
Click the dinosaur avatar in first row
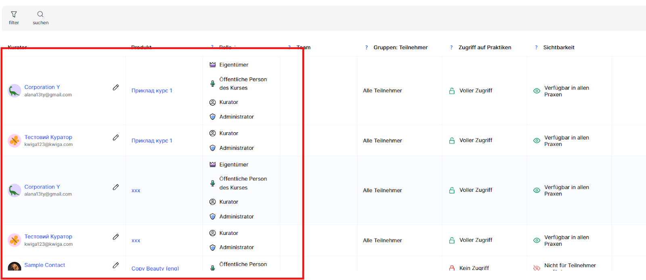coord(15,91)
